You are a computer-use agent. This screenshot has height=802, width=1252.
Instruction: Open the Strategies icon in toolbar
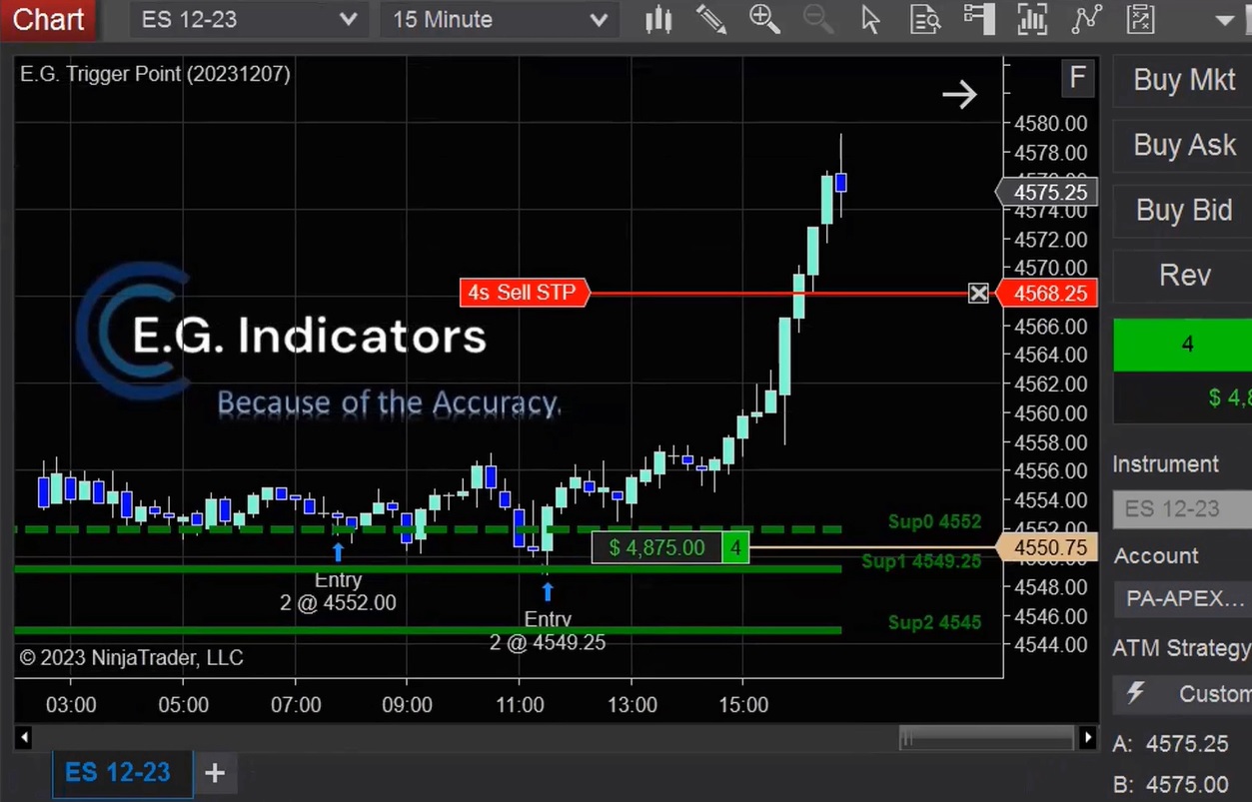[1140, 19]
